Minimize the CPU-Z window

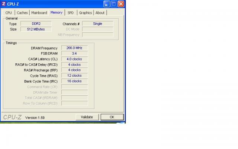pos(106,4)
